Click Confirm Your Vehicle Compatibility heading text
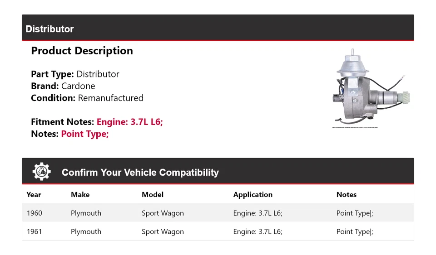Viewport: 436px width, 255px height. coord(140,173)
